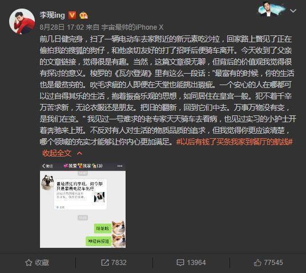Open the 宇宙最帅的iPhone X source link
The width and height of the screenshot is (306, 273).
coord(132,27)
